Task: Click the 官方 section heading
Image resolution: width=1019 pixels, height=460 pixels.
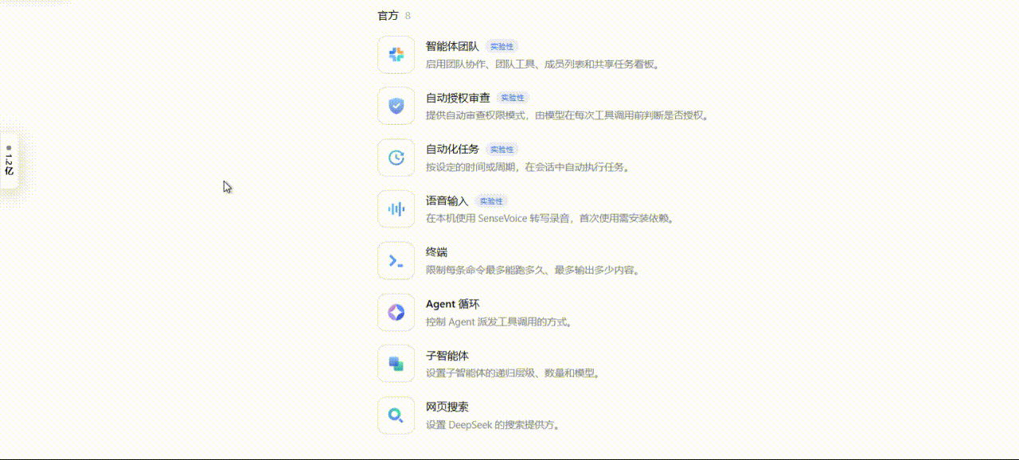Action: coord(388,15)
